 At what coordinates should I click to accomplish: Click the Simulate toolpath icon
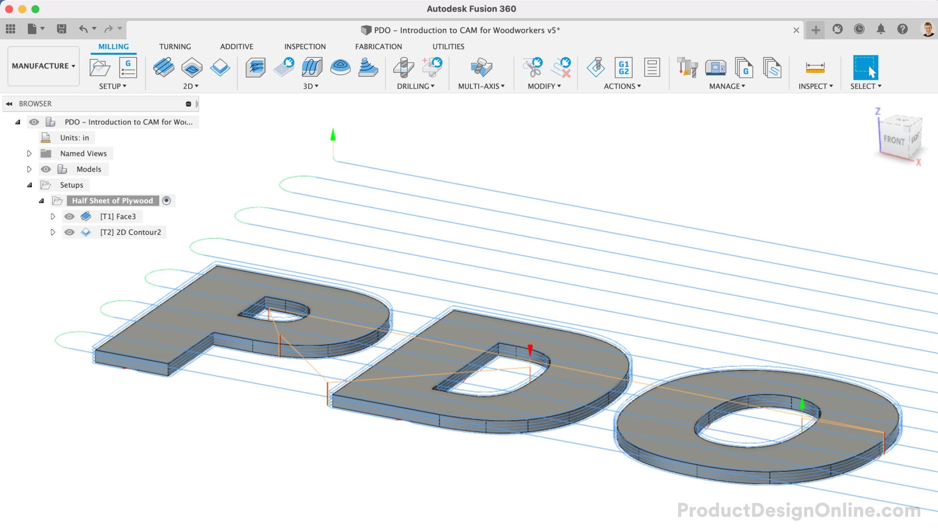pyautogui.click(x=596, y=67)
